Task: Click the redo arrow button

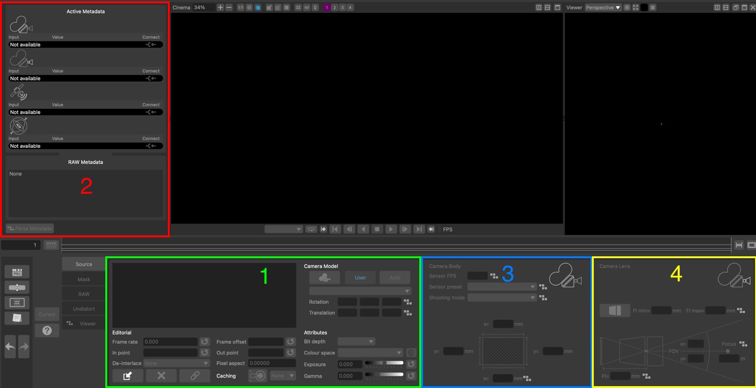Action: (24, 346)
